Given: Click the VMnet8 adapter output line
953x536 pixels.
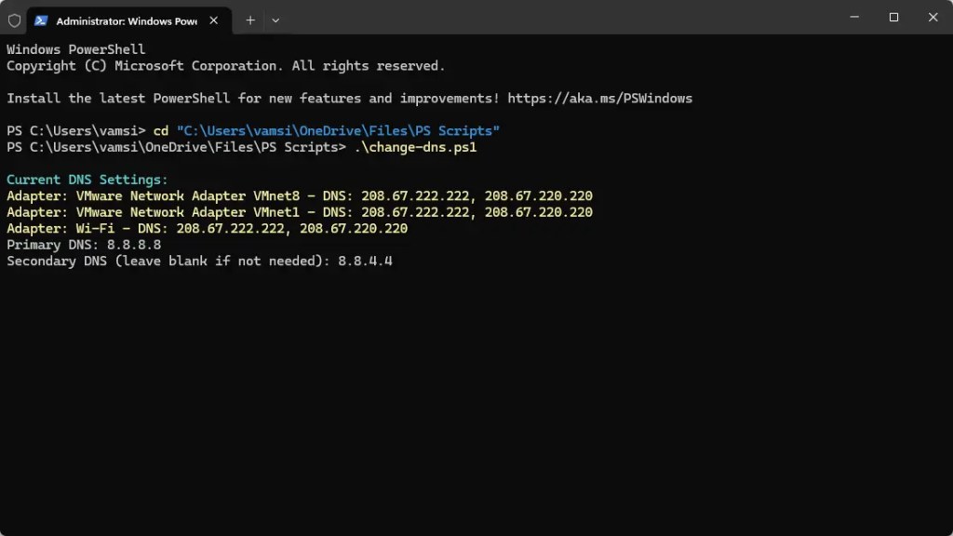Looking at the screenshot, I should click(300, 196).
